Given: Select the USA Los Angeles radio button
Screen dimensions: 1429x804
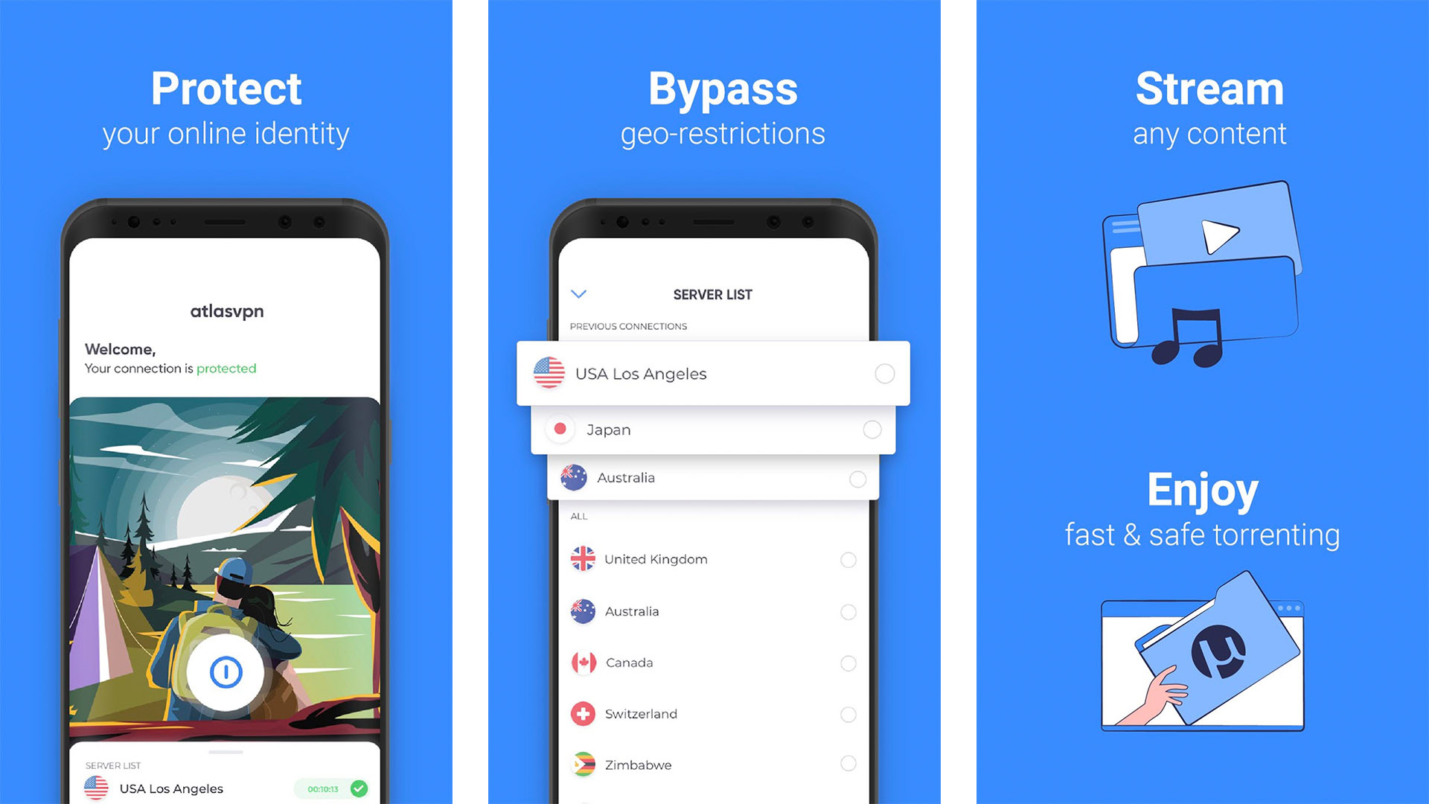Looking at the screenshot, I should click(x=880, y=374).
